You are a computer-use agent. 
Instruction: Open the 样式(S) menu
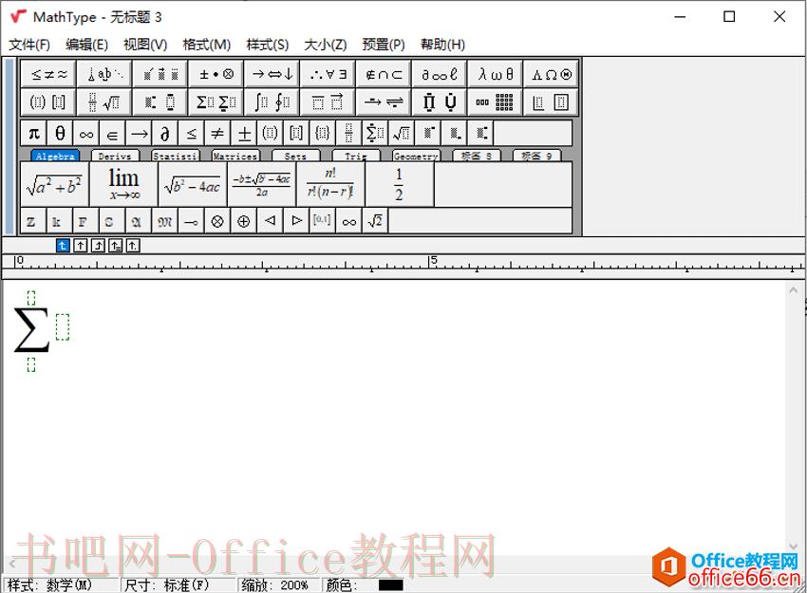point(267,45)
